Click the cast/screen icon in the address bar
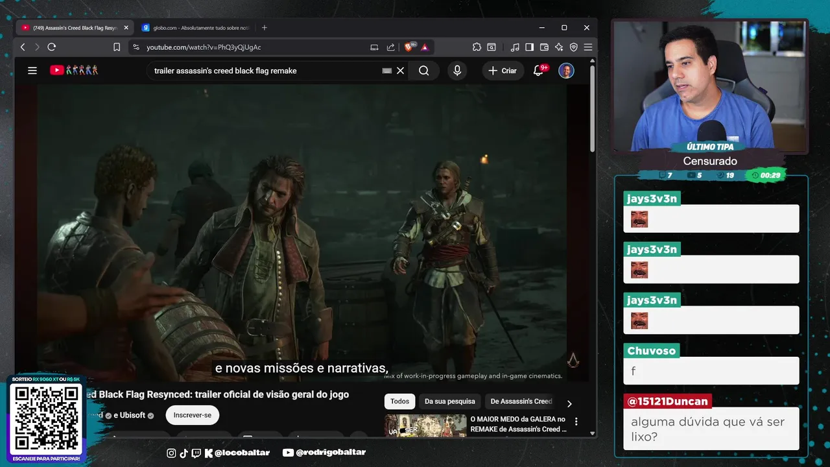830x467 pixels. coord(374,47)
